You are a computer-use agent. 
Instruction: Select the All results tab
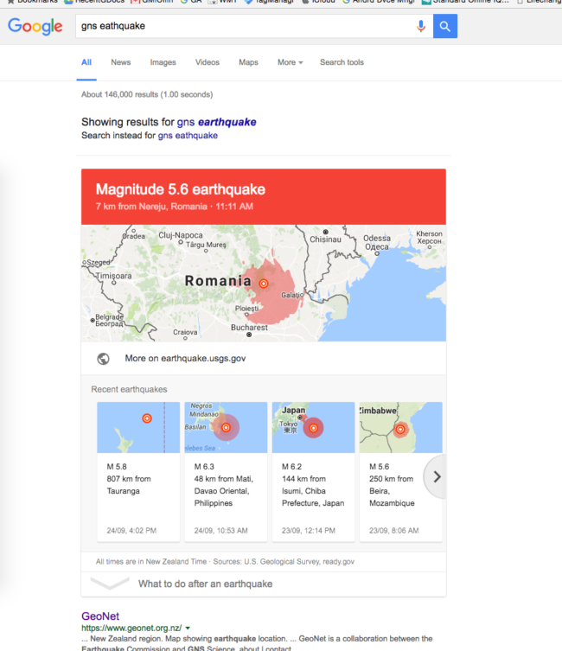(x=86, y=62)
